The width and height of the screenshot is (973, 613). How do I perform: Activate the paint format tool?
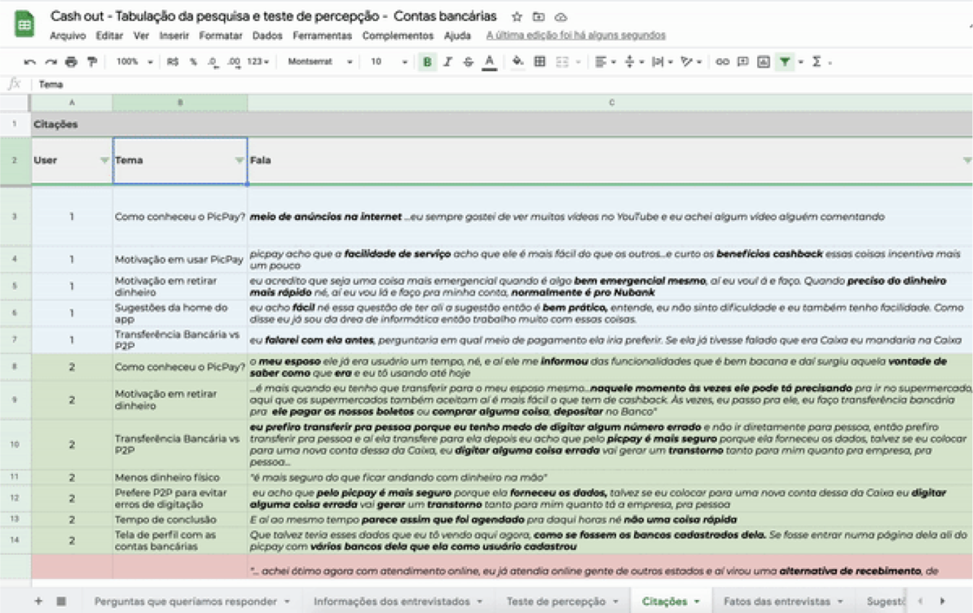pos(92,62)
